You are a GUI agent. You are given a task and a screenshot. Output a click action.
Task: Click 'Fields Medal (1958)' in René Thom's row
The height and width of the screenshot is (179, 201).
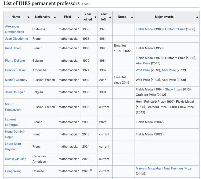click(x=150, y=48)
